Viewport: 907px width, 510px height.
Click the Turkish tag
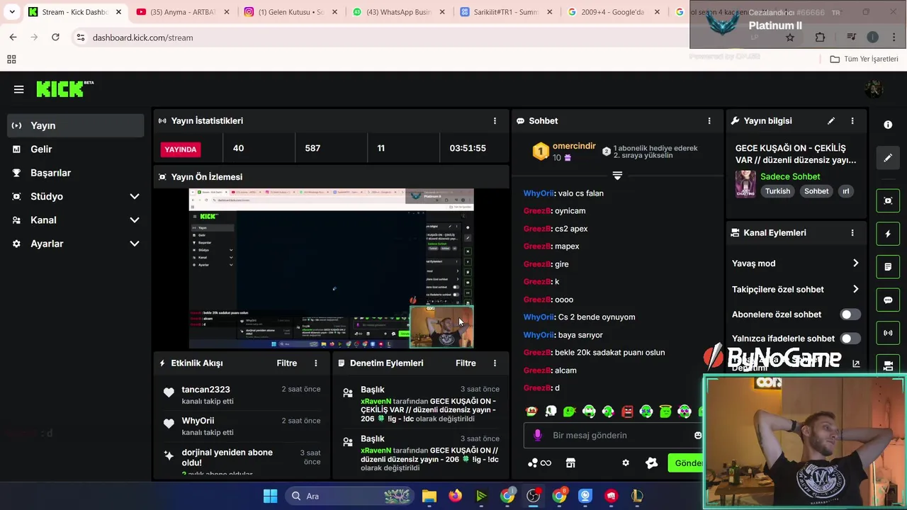pyautogui.click(x=777, y=191)
